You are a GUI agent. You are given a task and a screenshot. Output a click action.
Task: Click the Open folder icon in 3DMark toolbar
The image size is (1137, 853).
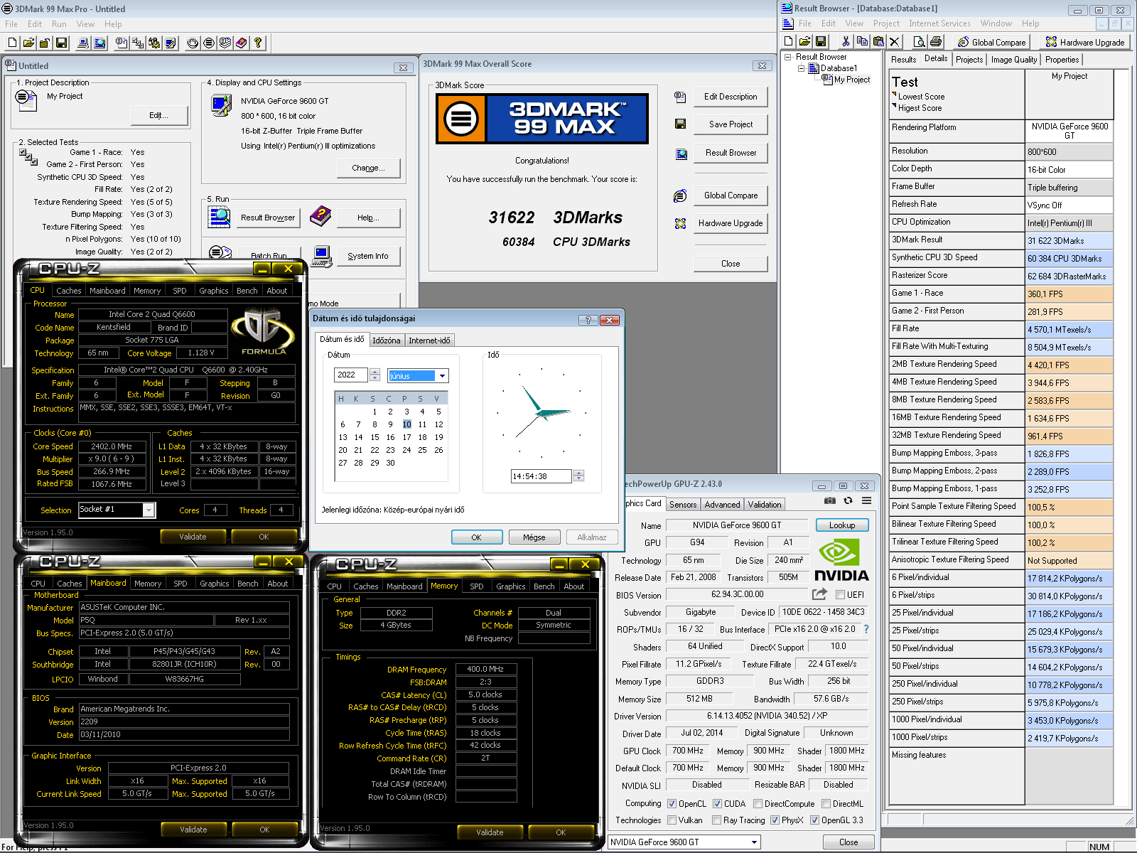[28, 43]
